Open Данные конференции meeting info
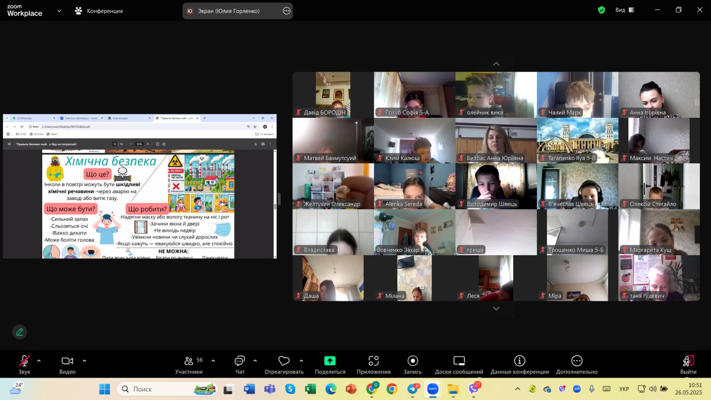 (x=519, y=364)
